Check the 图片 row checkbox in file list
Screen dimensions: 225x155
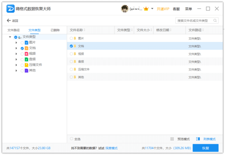pyautogui.click(x=71, y=38)
